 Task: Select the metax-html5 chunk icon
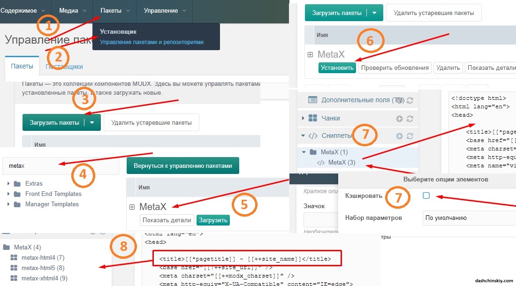coord(14,267)
